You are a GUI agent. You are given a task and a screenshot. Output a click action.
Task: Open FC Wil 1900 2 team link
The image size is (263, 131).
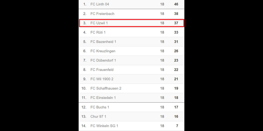click(102, 79)
